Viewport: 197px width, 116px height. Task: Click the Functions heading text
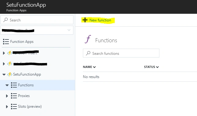106,40
